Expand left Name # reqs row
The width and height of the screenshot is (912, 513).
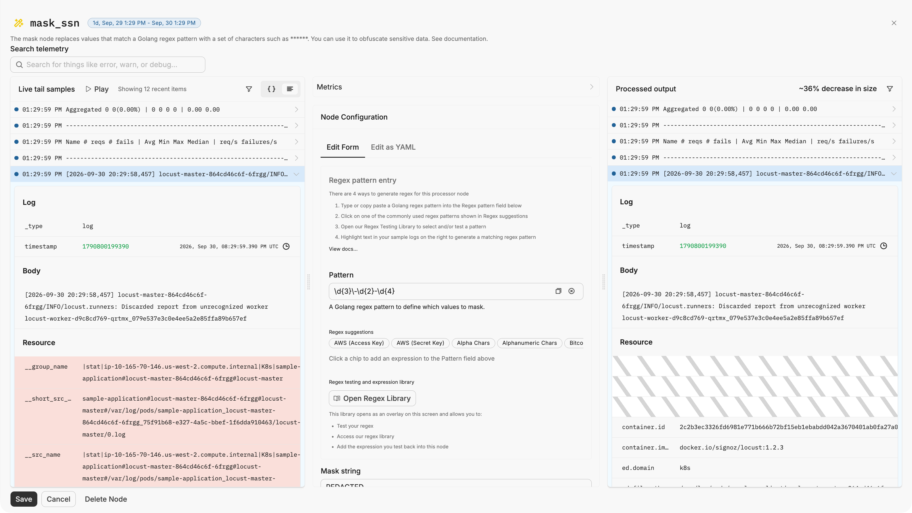[157, 142]
